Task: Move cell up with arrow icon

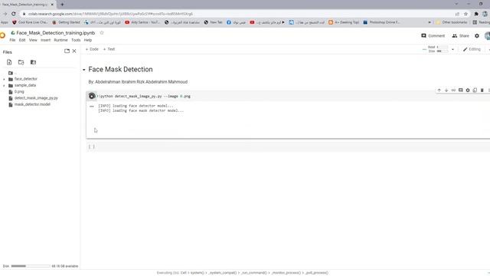Action: click(x=439, y=90)
